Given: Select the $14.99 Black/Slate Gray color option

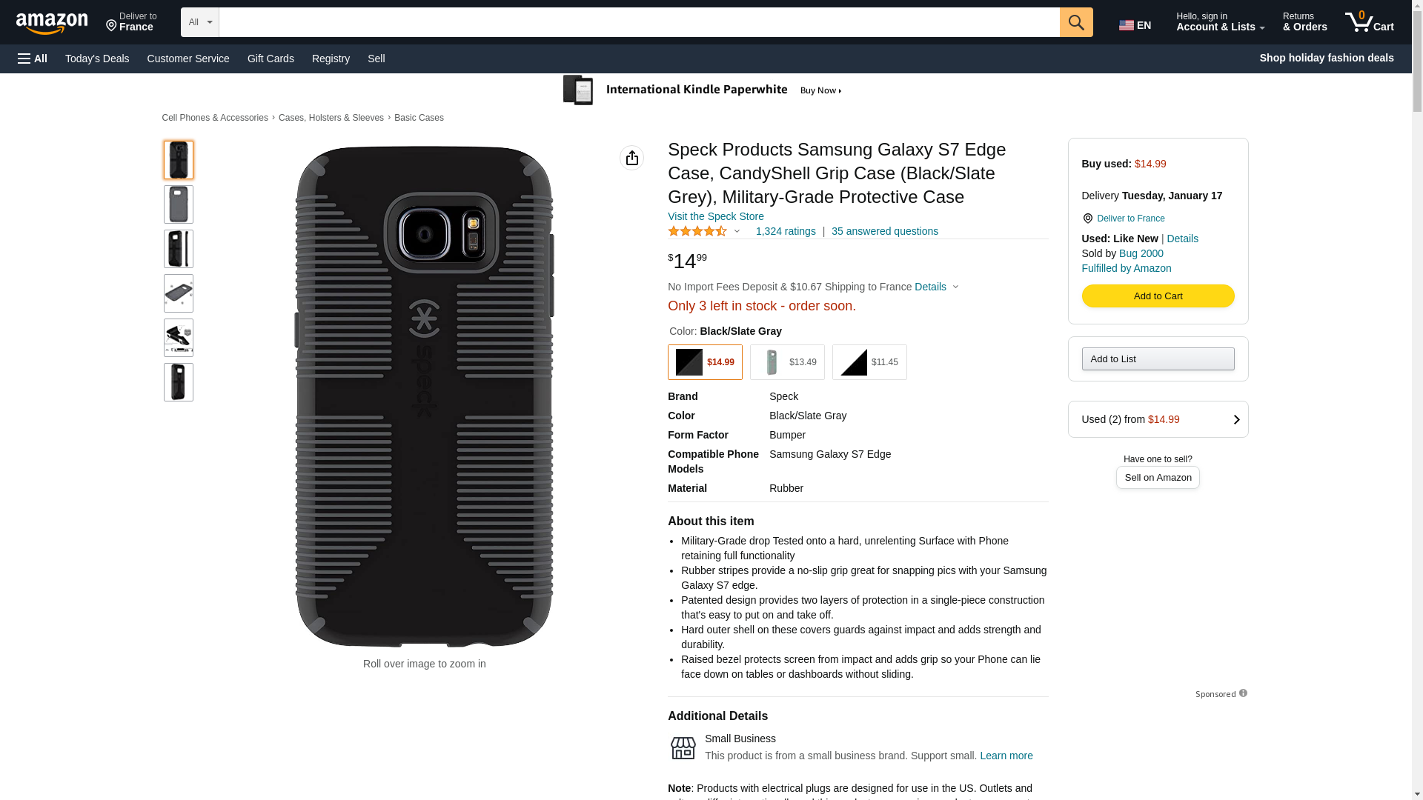Looking at the screenshot, I should point(704,362).
